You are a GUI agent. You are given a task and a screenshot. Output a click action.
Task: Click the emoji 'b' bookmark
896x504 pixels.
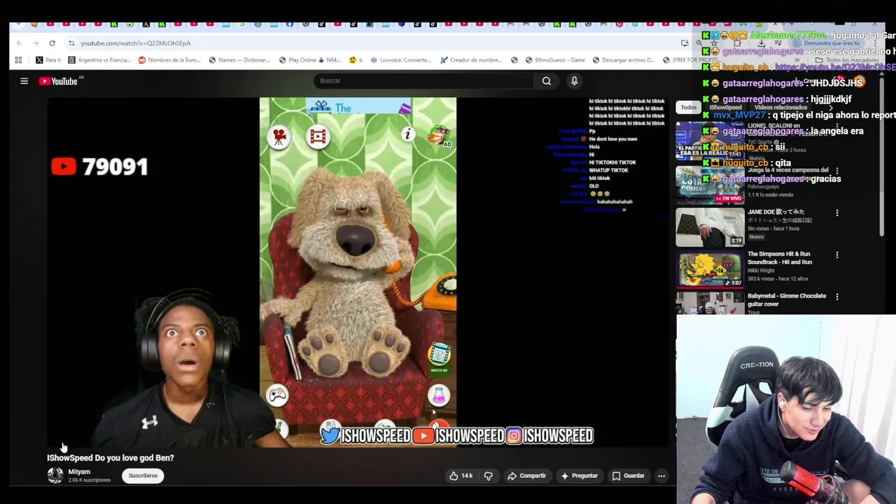click(x=356, y=60)
